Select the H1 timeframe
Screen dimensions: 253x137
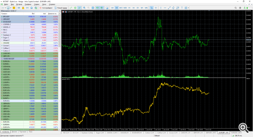129,8
